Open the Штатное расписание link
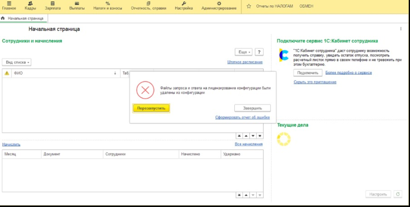Viewport: 410px width, 207px height. tap(245, 62)
